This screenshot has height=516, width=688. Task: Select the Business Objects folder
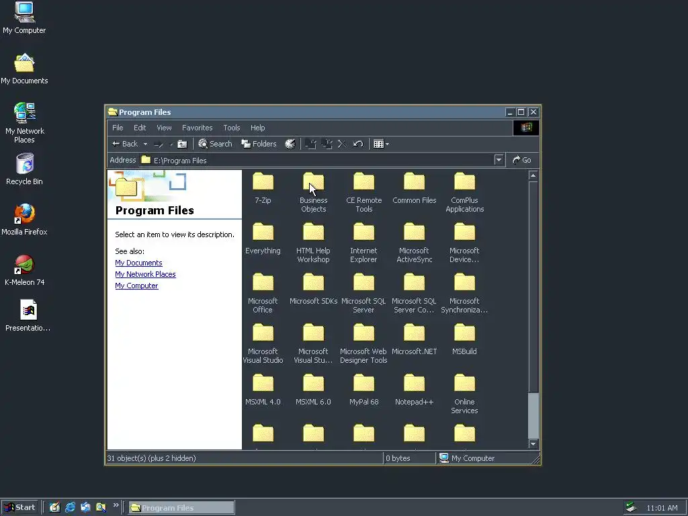[x=313, y=192]
